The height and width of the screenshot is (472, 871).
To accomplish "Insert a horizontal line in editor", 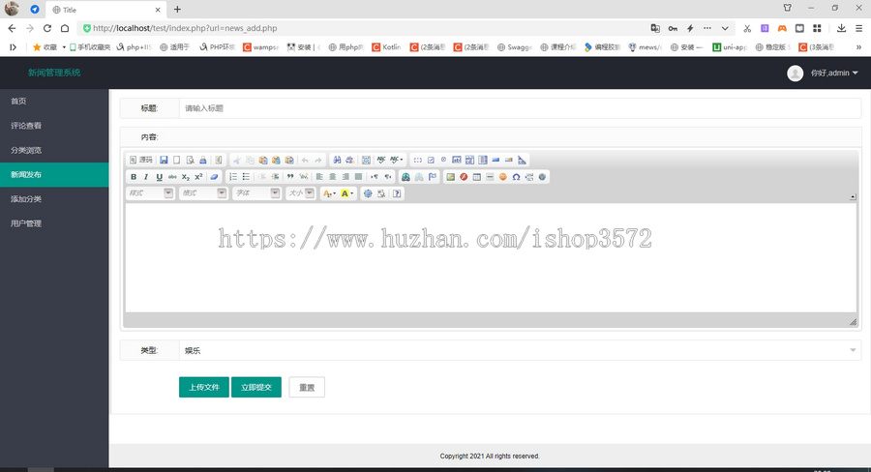I will tap(490, 177).
